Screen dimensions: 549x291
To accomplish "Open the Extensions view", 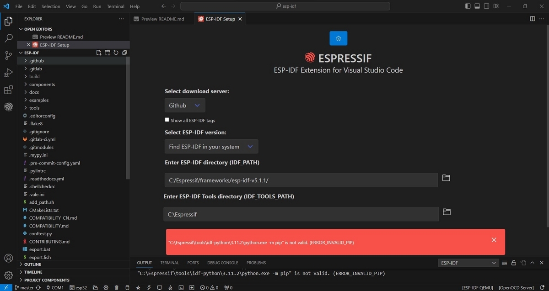I will (x=8, y=90).
